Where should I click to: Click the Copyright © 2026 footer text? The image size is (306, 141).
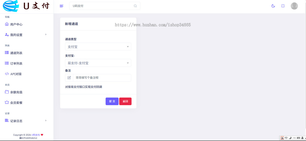22,135
